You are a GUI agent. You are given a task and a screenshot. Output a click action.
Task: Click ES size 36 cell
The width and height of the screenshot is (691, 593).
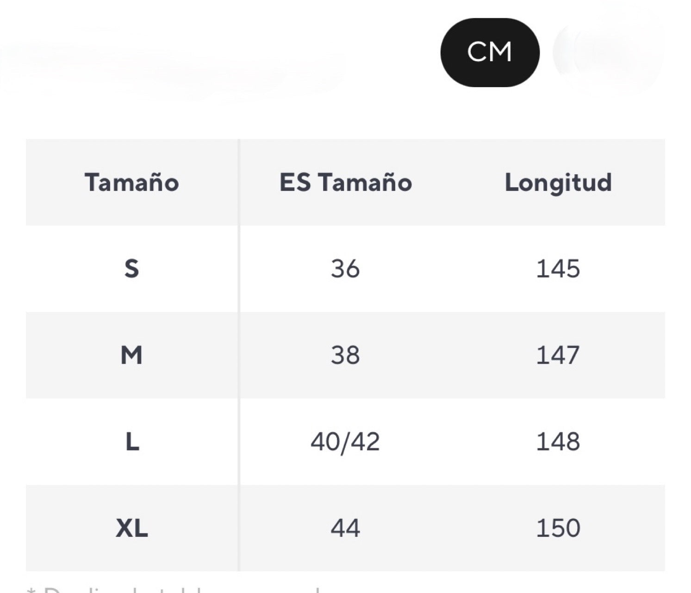[345, 269]
